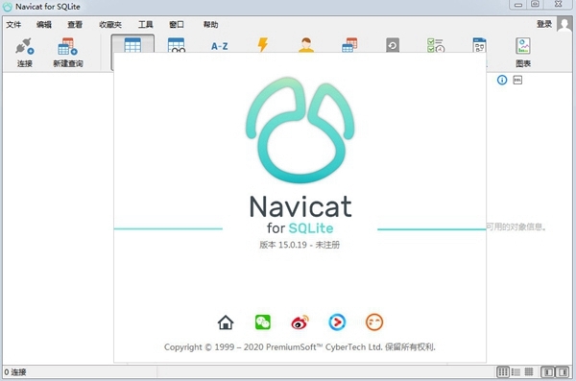Click the 登录 sign-in link
The height and width of the screenshot is (381, 576).
coord(544,24)
